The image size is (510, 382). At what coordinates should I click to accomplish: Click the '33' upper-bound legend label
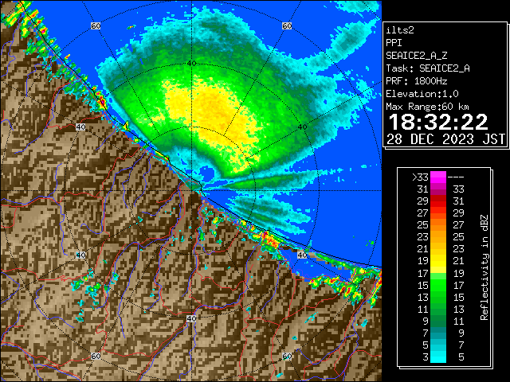coord(459,189)
